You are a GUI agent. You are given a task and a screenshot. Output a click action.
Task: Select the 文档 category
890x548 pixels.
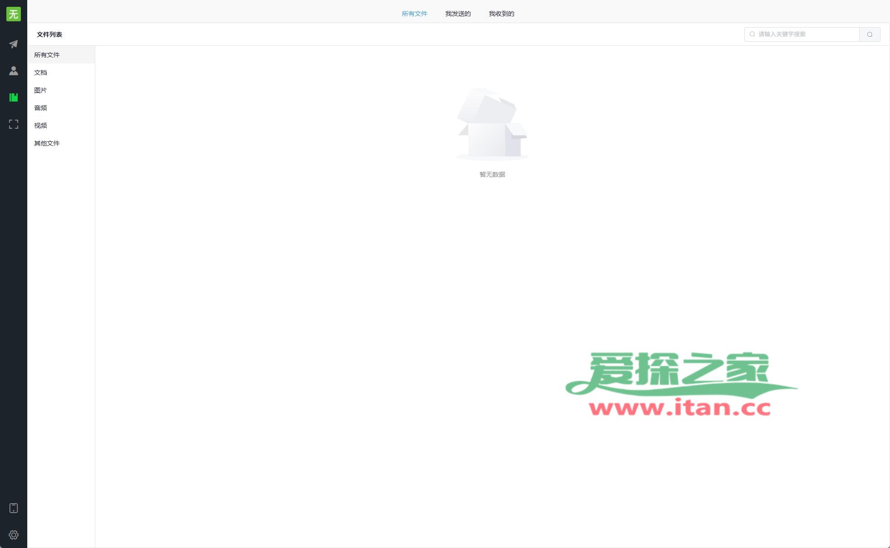point(61,73)
